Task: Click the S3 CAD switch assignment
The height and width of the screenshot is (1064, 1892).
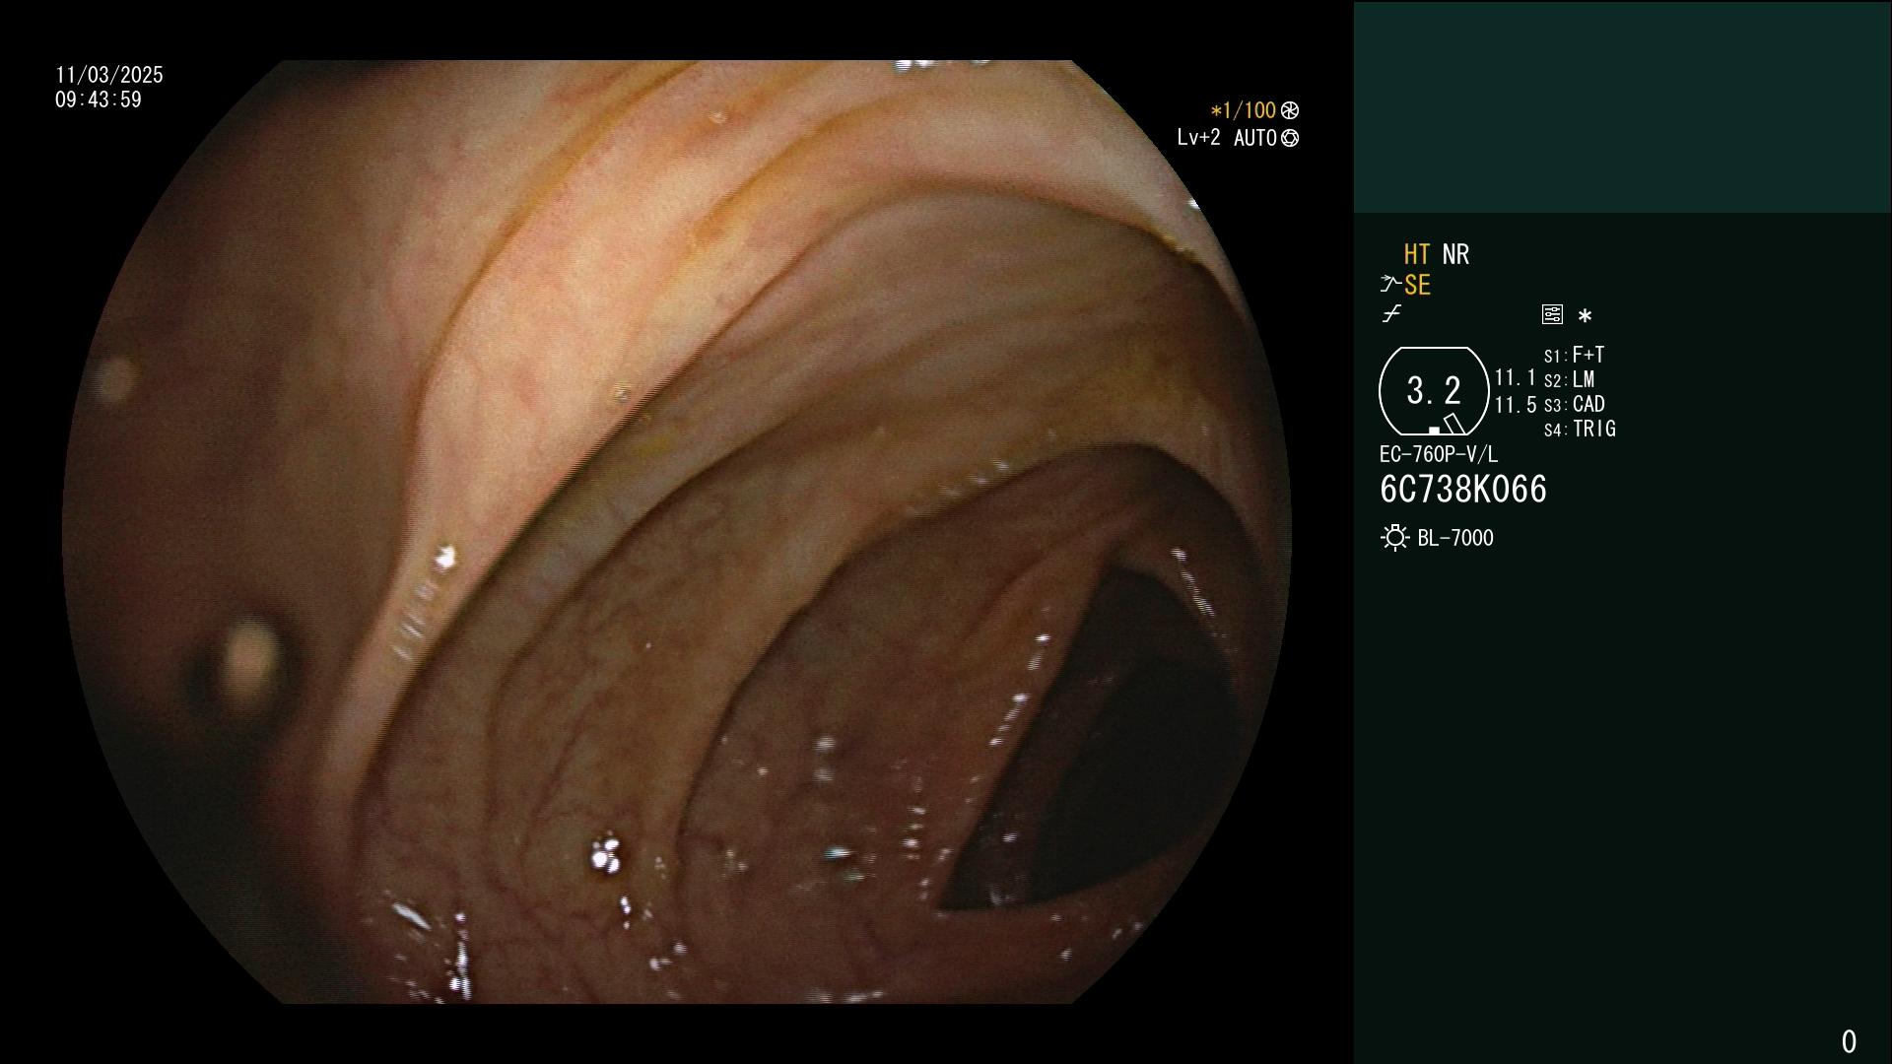Action: (x=1575, y=404)
